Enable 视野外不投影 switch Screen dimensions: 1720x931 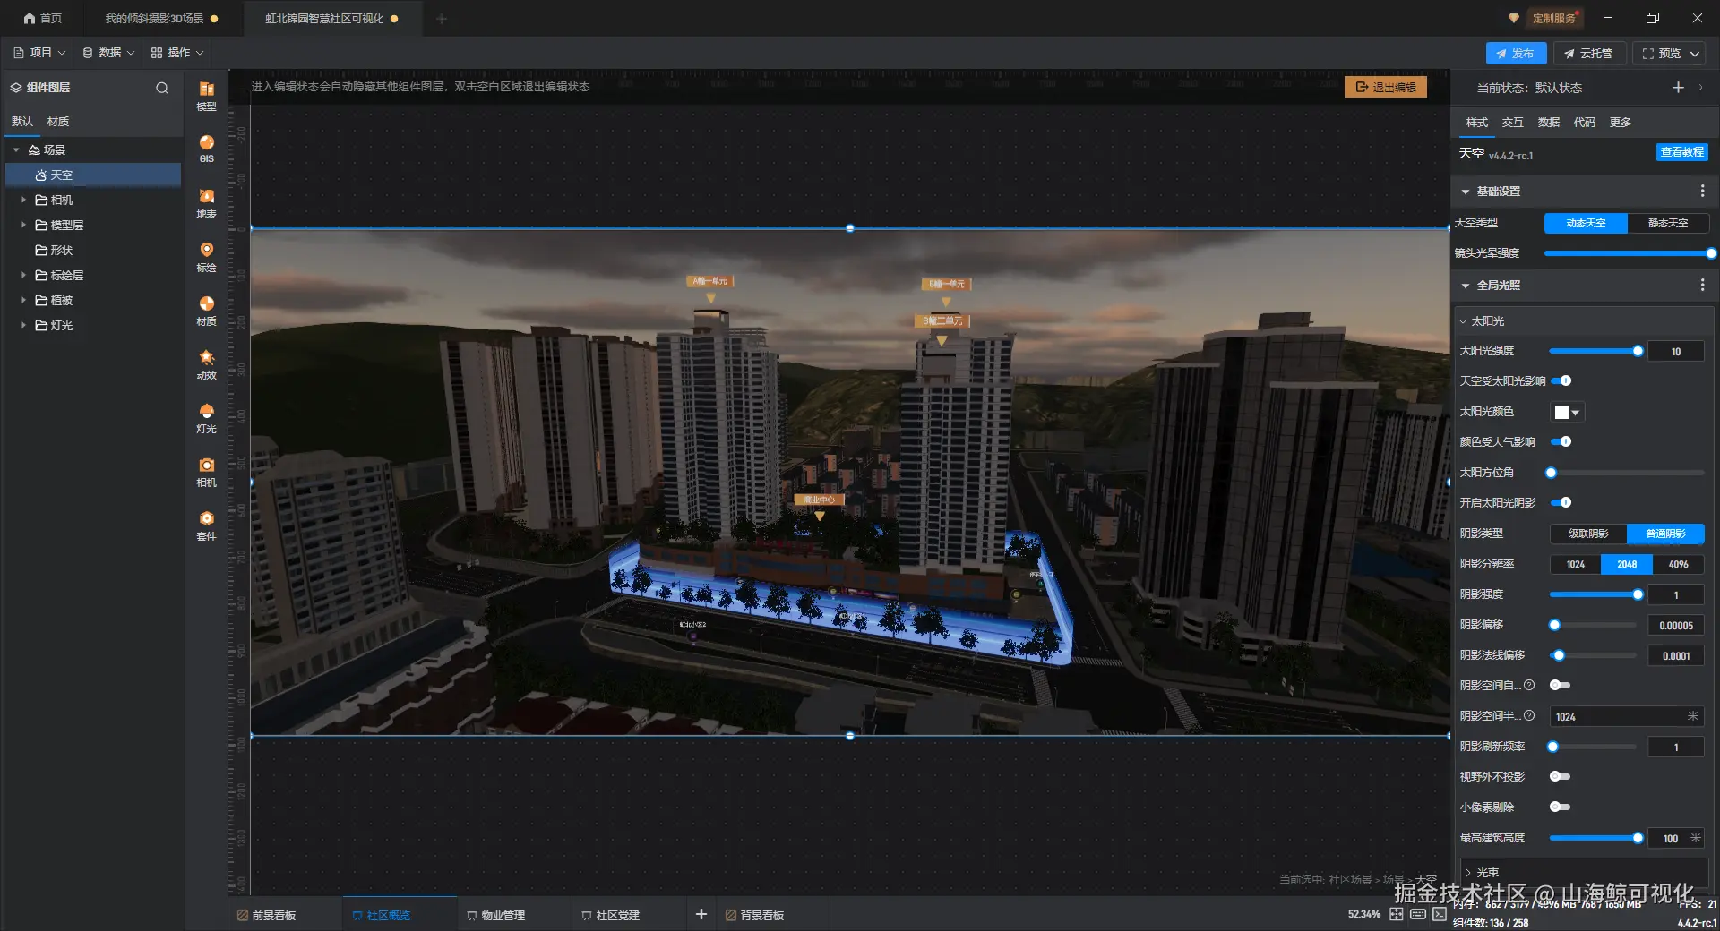point(1561,776)
